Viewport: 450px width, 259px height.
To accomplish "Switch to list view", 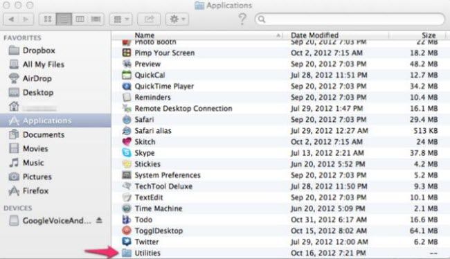I will tap(64, 19).
